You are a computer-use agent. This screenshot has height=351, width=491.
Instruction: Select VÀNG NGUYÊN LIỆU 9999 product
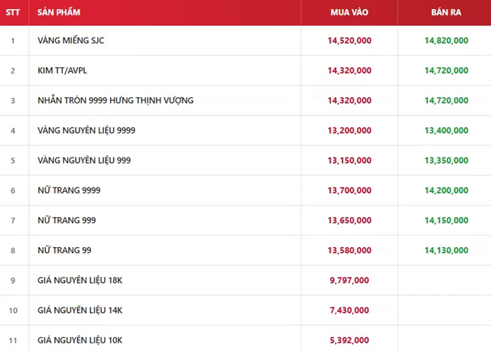click(86, 130)
